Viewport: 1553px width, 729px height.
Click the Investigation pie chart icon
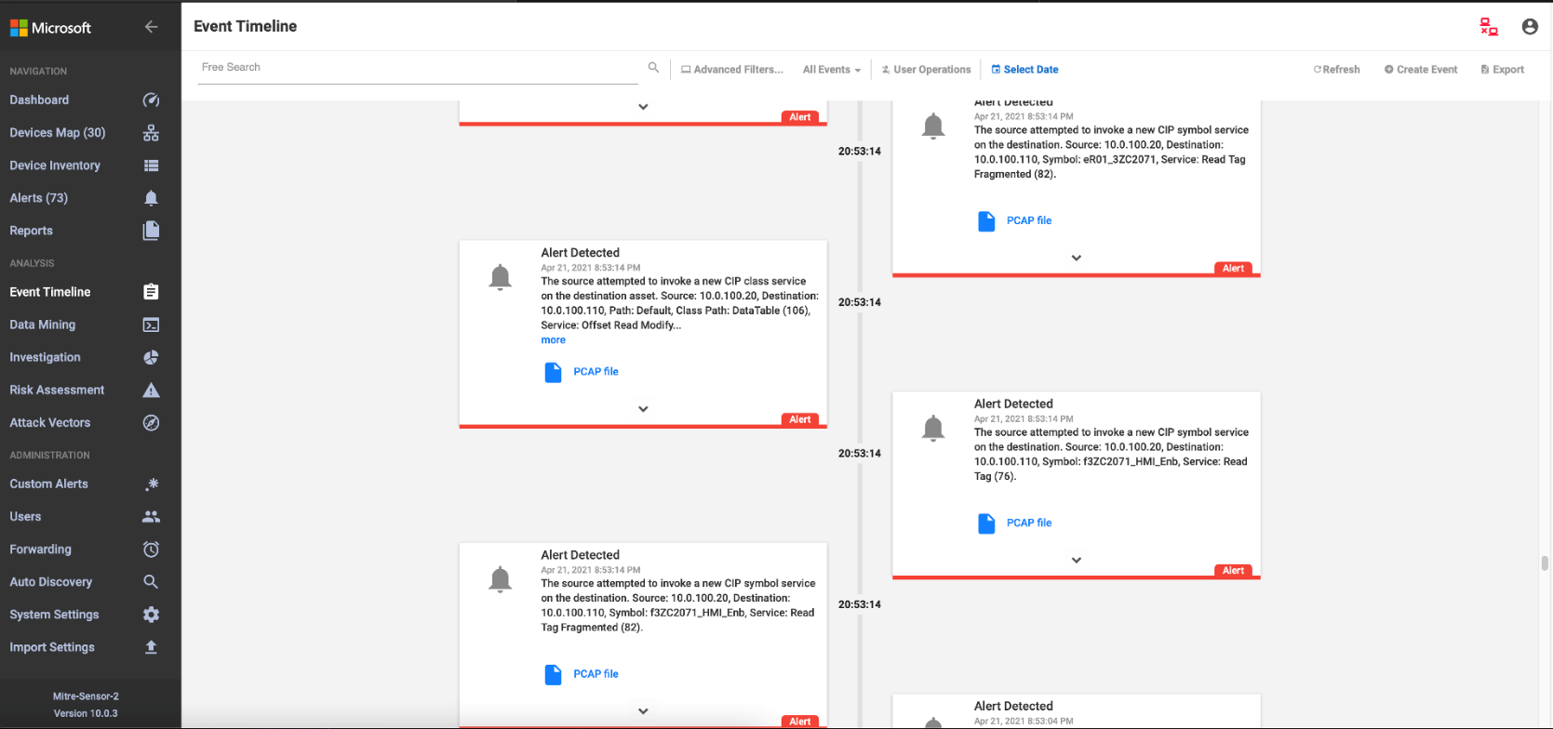[151, 357]
